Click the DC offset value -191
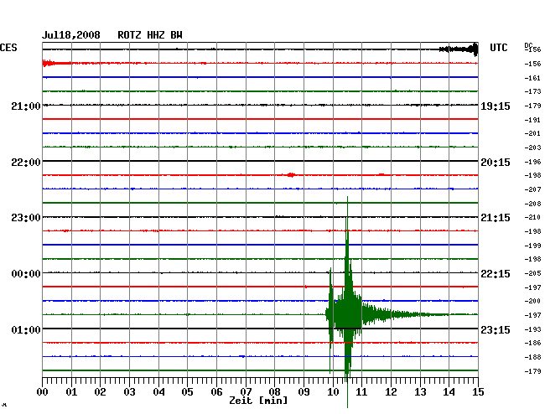The width and height of the screenshot is (545, 414). point(532,120)
